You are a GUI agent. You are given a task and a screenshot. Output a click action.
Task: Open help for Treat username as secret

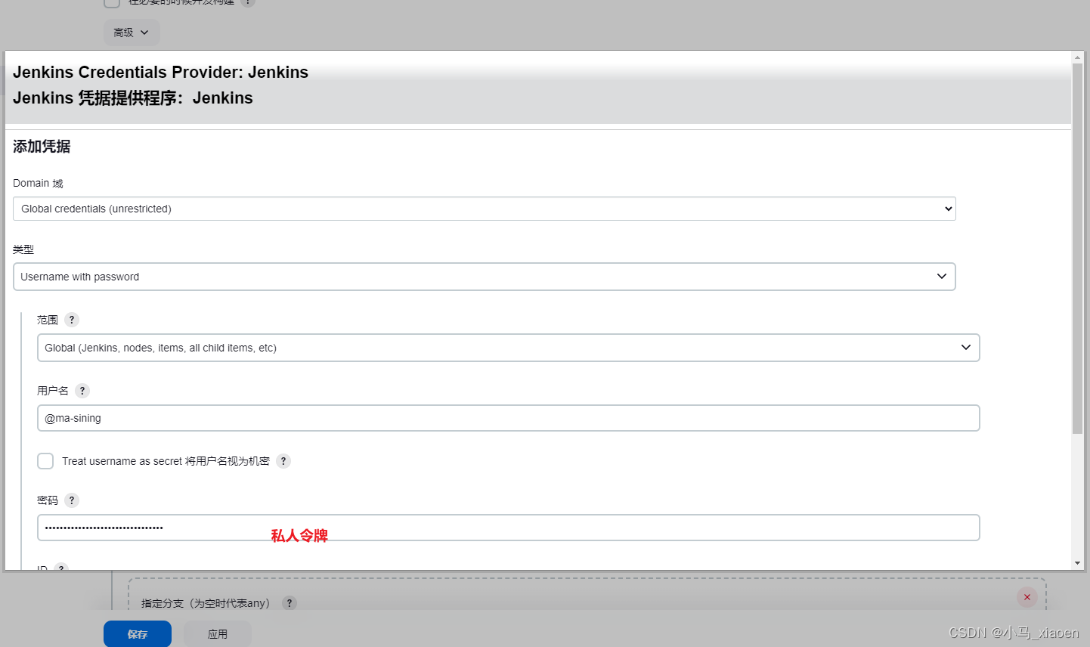click(x=283, y=461)
